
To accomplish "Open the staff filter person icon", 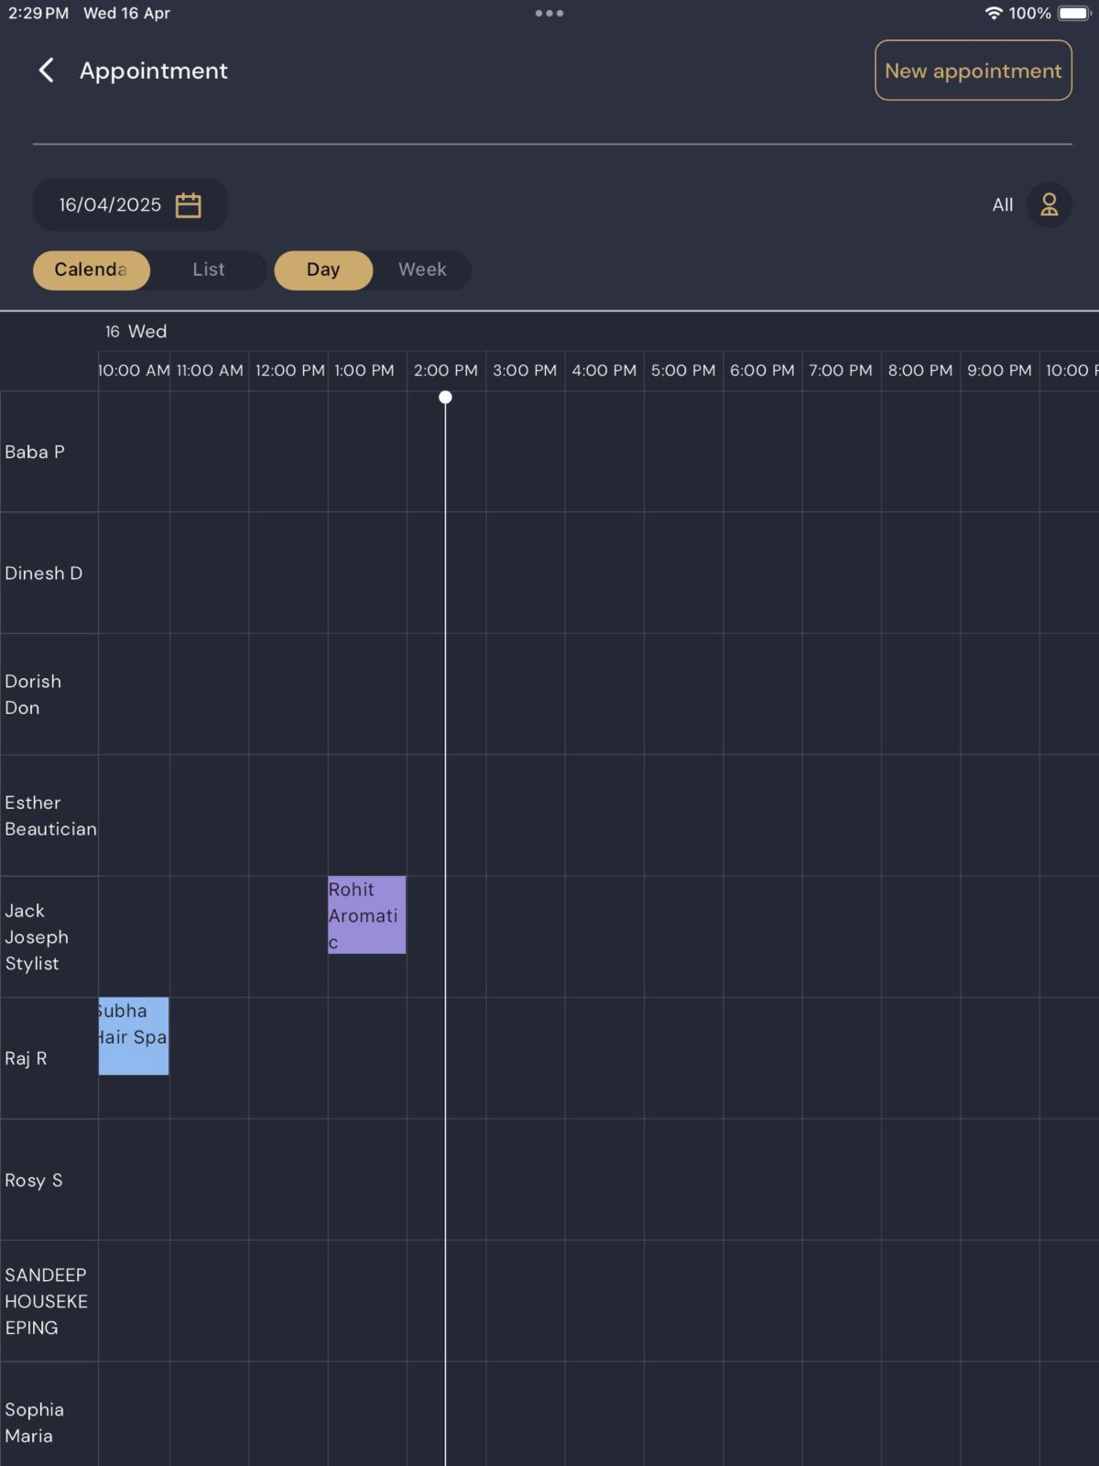I will pos(1049,205).
